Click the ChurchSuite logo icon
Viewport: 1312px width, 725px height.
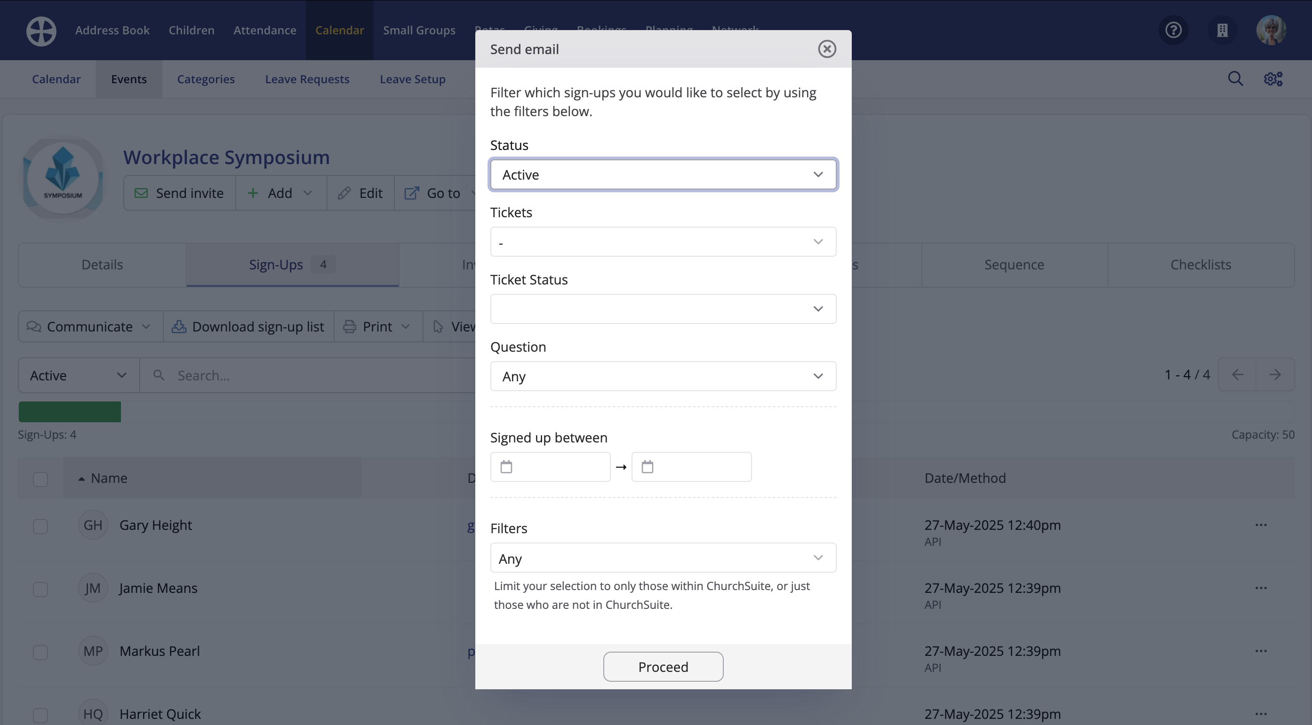[x=41, y=31]
